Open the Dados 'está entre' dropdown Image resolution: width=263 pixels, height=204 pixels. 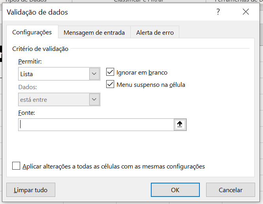[94, 100]
